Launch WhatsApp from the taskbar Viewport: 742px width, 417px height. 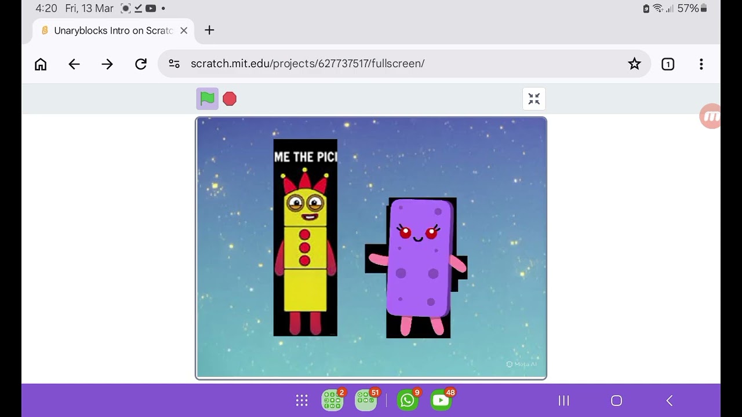pos(408,400)
